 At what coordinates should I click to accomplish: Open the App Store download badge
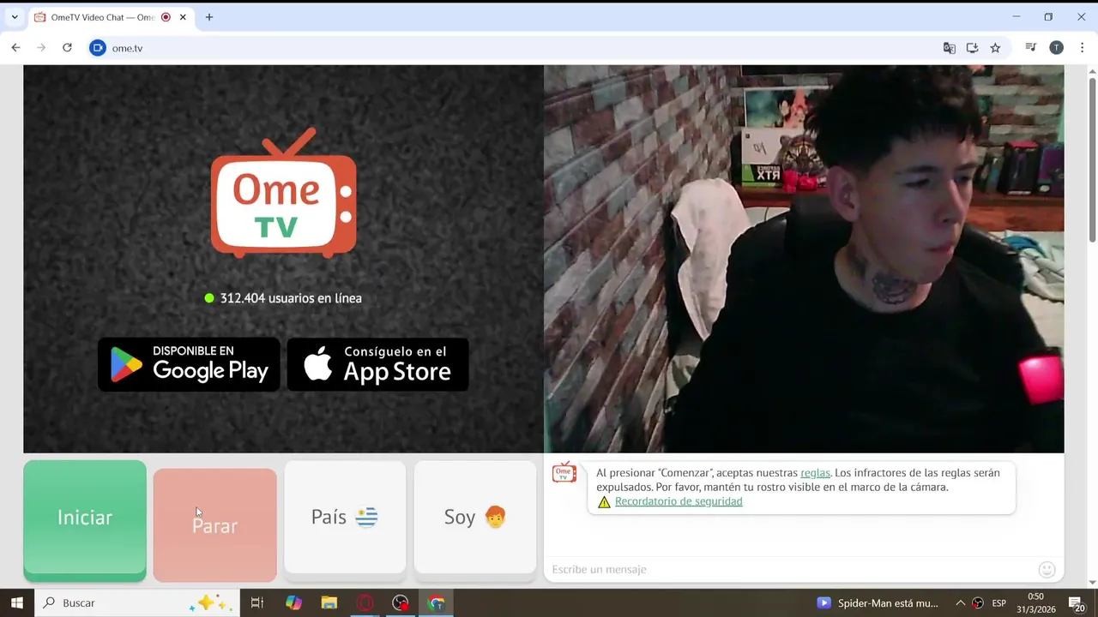tap(377, 364)
